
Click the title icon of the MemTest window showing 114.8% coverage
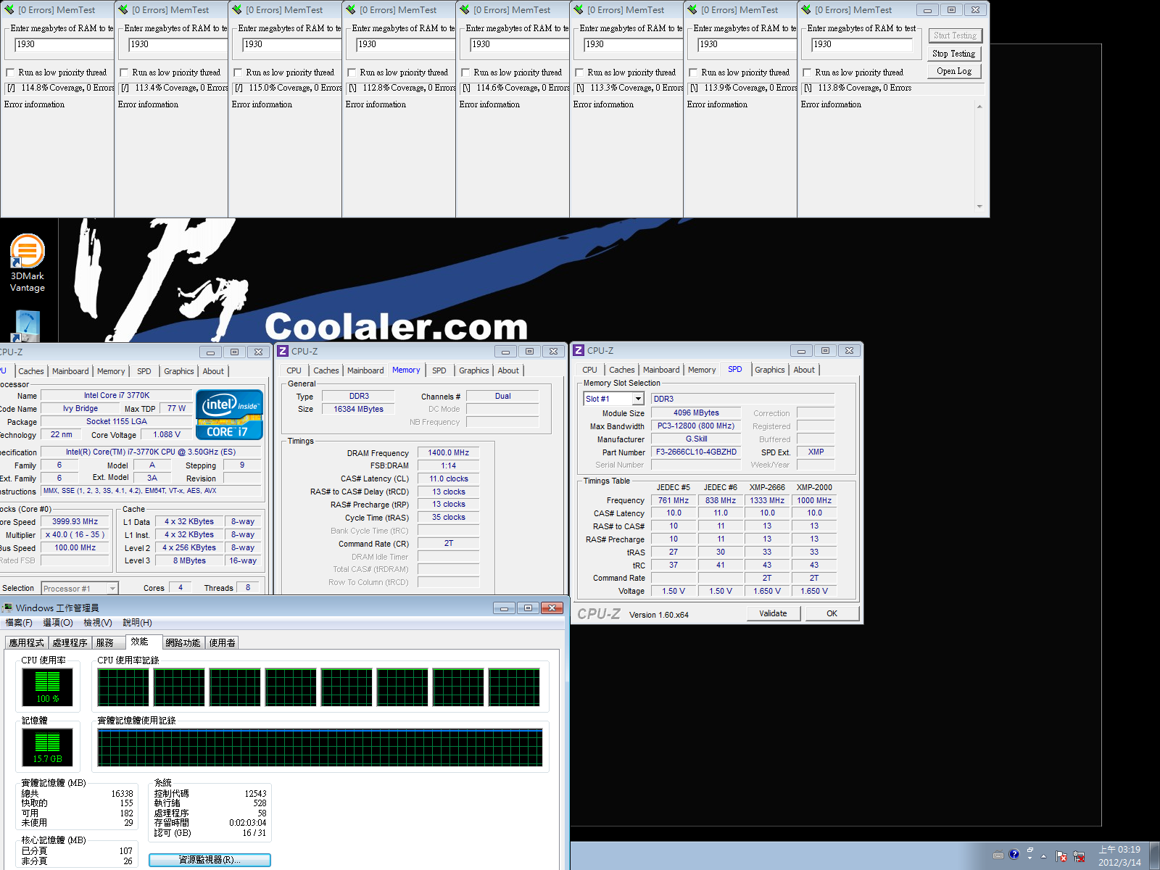click(9, 9)
